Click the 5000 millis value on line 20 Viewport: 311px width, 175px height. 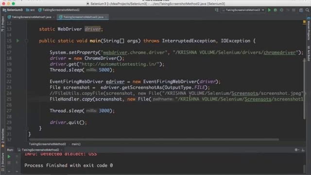pos(104,70)
